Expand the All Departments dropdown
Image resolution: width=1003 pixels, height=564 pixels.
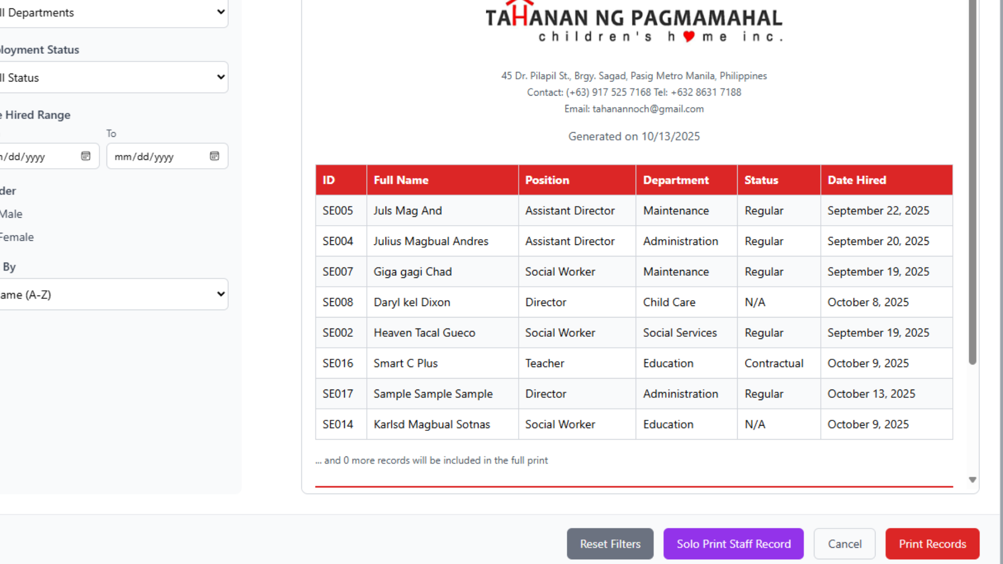113,13
